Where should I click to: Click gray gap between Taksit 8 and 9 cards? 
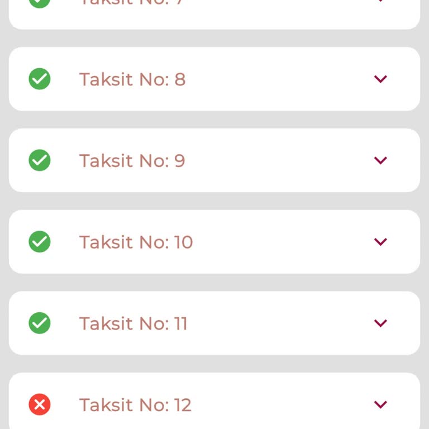[214, 120]
